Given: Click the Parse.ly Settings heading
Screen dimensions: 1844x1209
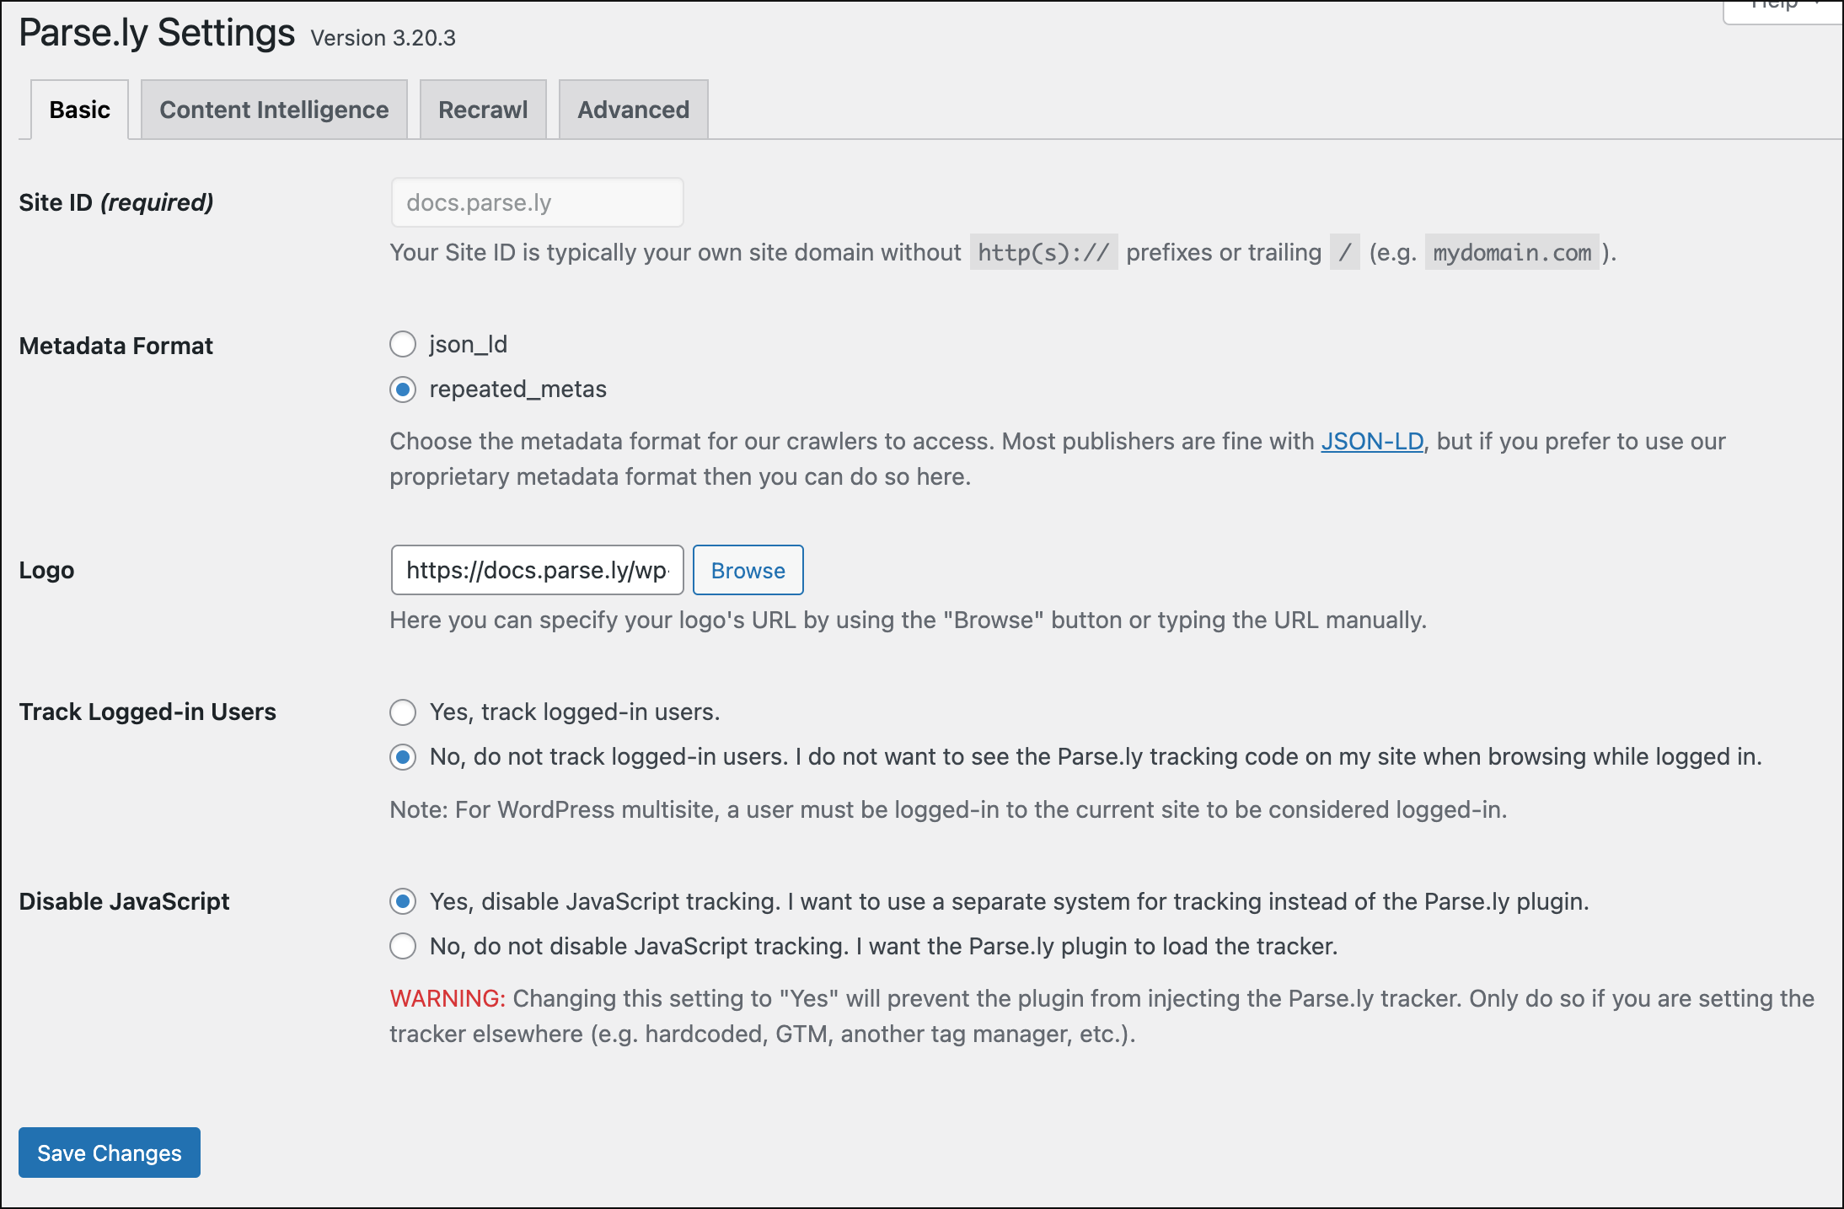Looking at the screenshot, I should click(x=157, y=33).
